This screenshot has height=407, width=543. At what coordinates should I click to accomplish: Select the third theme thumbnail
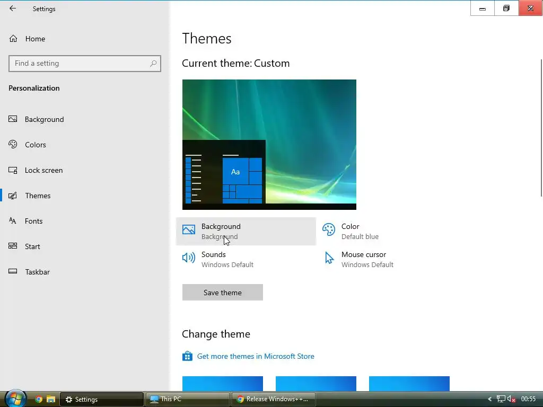(x=409, y=384)
